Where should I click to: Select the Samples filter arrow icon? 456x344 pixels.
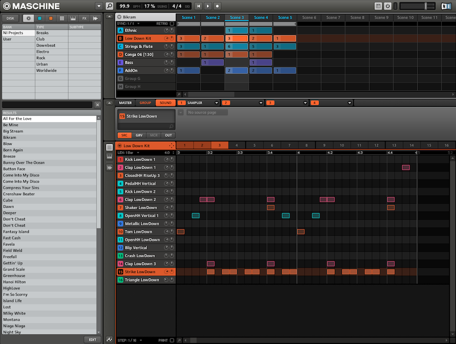[x=95, y=18]
